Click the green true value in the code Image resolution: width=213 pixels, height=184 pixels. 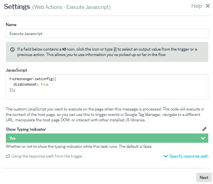click(44, 84)
